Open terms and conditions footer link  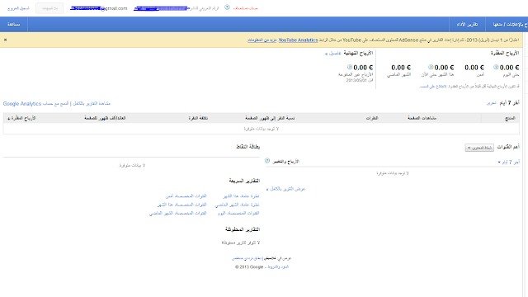pyautogui.click(x=278, y=266)
